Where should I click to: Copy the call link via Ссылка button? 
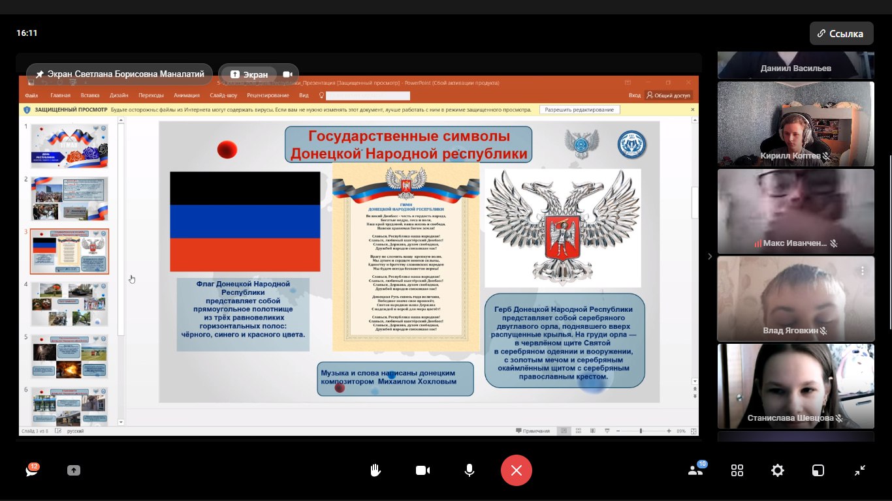[x=841, y=33]
